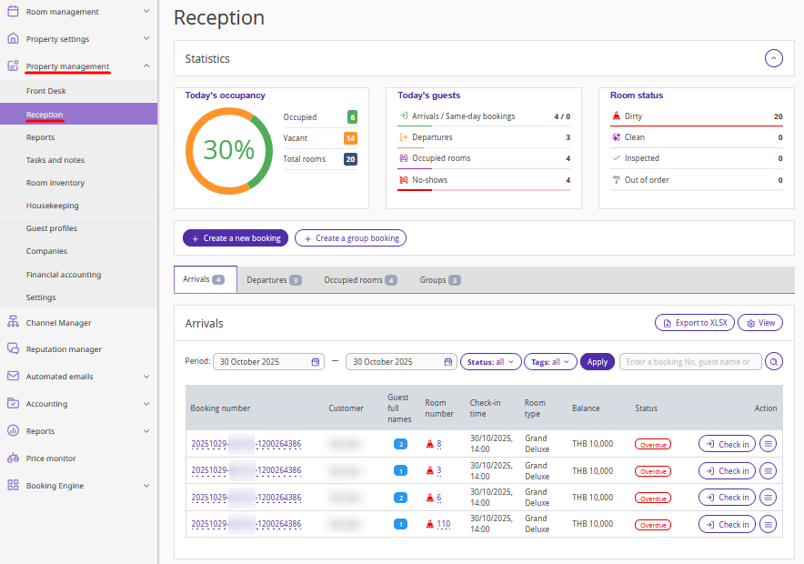Check in the guest for room 3
Screen dimensions: 804x564
pyautogui.click(x=727, y=471)
